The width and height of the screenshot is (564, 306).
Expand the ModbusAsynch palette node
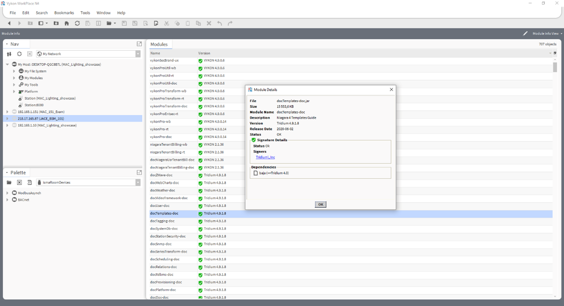point(7,193)
